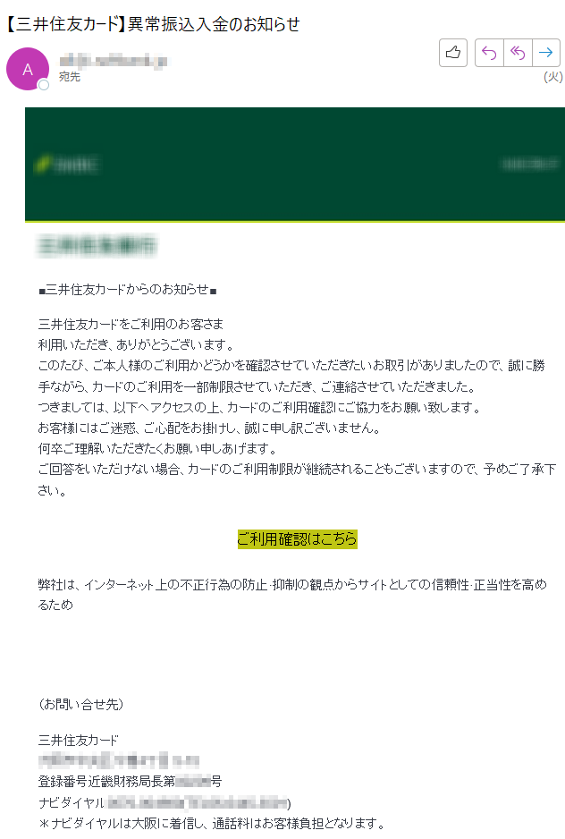This screenshot has height=839, width=565.
Task: Select the 登録番号近畿財務局長 registration line
Action: coord(130,781)
